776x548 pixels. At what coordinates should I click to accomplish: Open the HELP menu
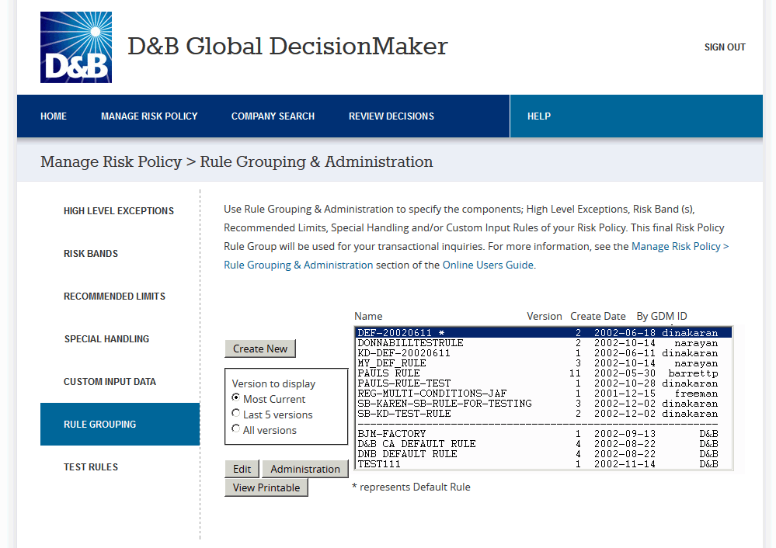[x=538, y=116]
